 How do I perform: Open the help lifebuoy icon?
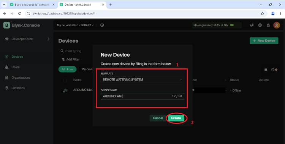tap(260, 25)
